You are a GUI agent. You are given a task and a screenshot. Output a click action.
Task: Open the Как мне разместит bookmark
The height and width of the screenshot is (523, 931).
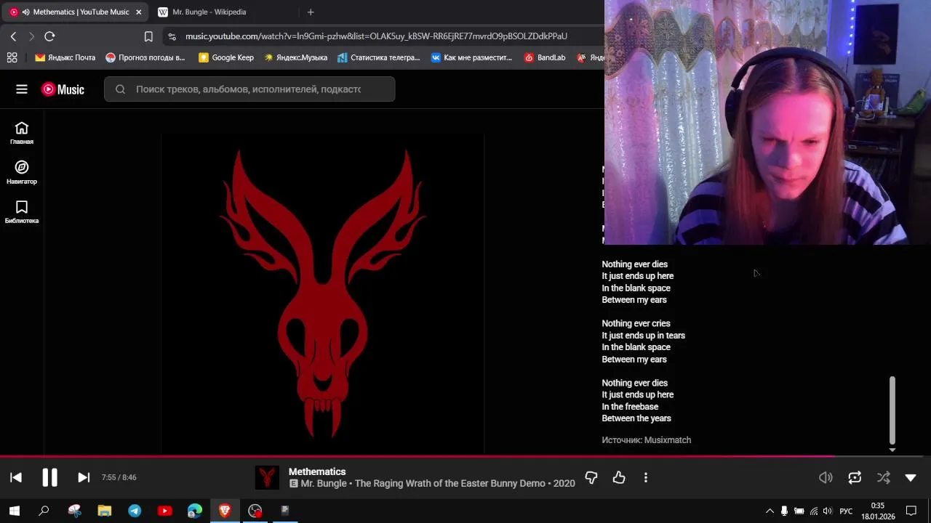click(471, 57)
